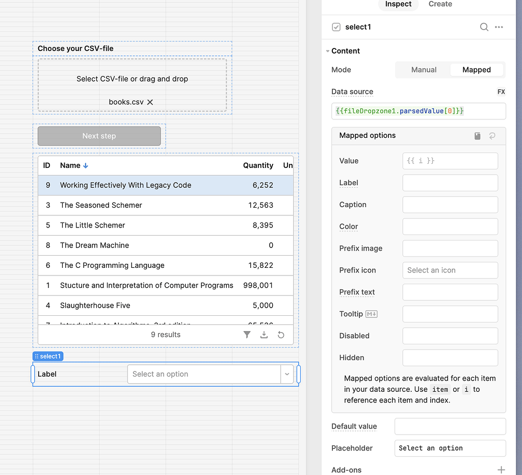Click the Next step button
Image resolution: width=522 pixels, height=475 pixels.
coord(99,136)
